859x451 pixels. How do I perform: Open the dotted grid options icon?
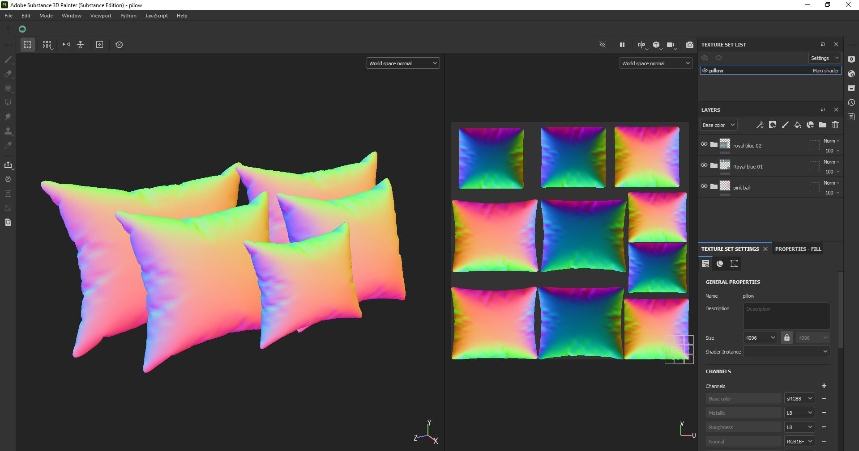pyautogui.click(x=47, y=45)
